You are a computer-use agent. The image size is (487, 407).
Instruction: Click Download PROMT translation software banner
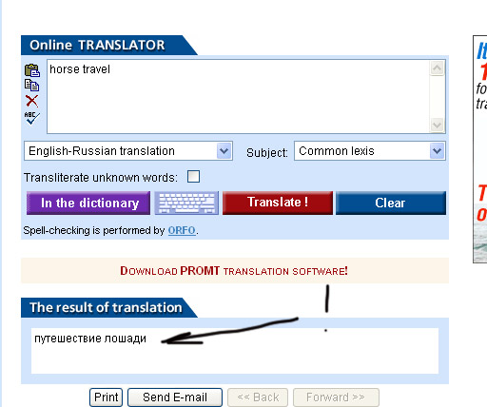coord(235,271)
